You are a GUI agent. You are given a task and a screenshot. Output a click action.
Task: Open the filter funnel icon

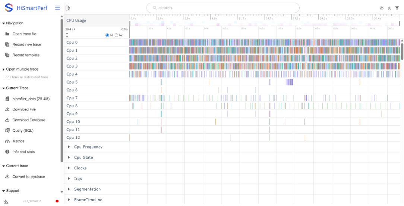(x=397, y=8)
